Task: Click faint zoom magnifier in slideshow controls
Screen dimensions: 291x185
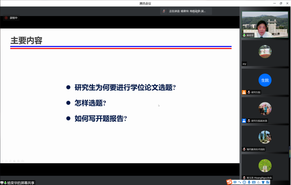Action: tap(18, 161)
